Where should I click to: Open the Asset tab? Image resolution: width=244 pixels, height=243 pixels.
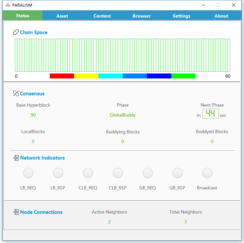[x=62, y=16]
